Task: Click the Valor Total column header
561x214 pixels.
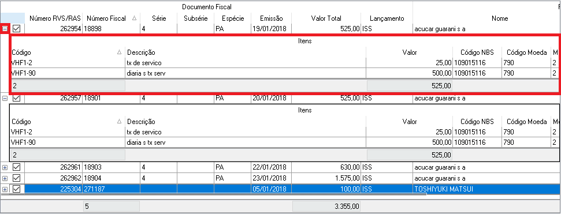Action: click(x=326, y=18)
